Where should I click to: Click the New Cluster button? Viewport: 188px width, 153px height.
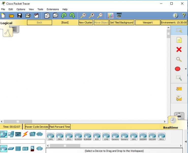click(x=86, y=22)
